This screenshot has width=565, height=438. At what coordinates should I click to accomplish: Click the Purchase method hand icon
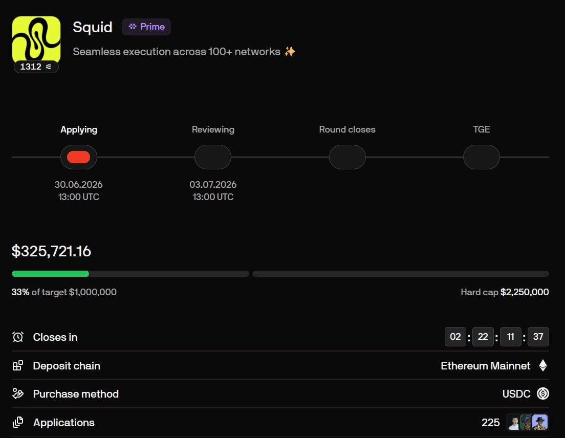coord(17,393)
